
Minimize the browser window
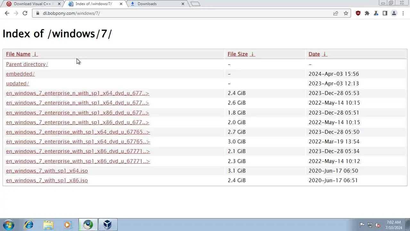tap(383, 3)
